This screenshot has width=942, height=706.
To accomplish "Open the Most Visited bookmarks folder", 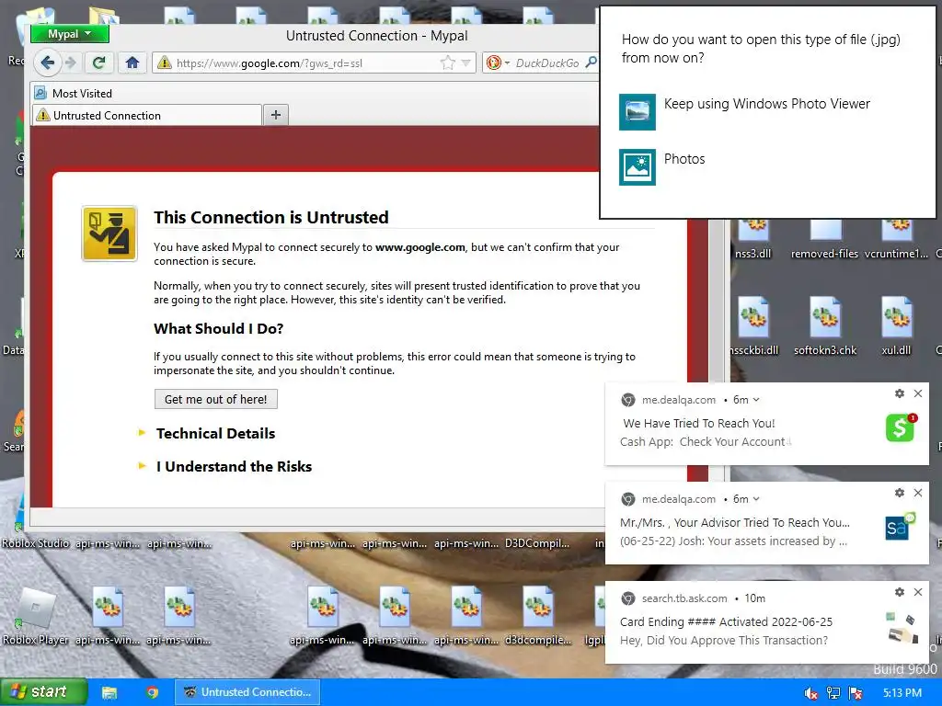I will (74, 93).
